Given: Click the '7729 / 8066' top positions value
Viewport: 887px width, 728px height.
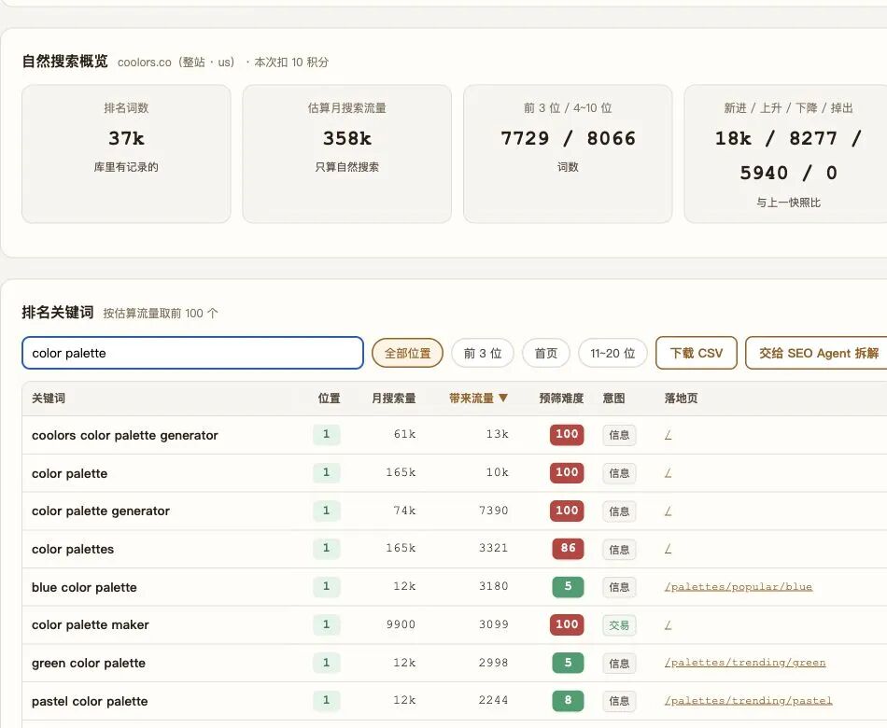Looking at the screenshot, I should [x=568, y=138].
